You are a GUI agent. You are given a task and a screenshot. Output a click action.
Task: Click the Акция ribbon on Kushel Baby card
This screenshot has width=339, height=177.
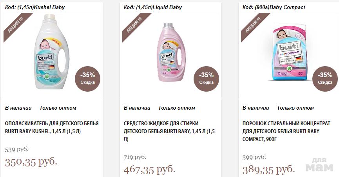click(x=15, y=25)
